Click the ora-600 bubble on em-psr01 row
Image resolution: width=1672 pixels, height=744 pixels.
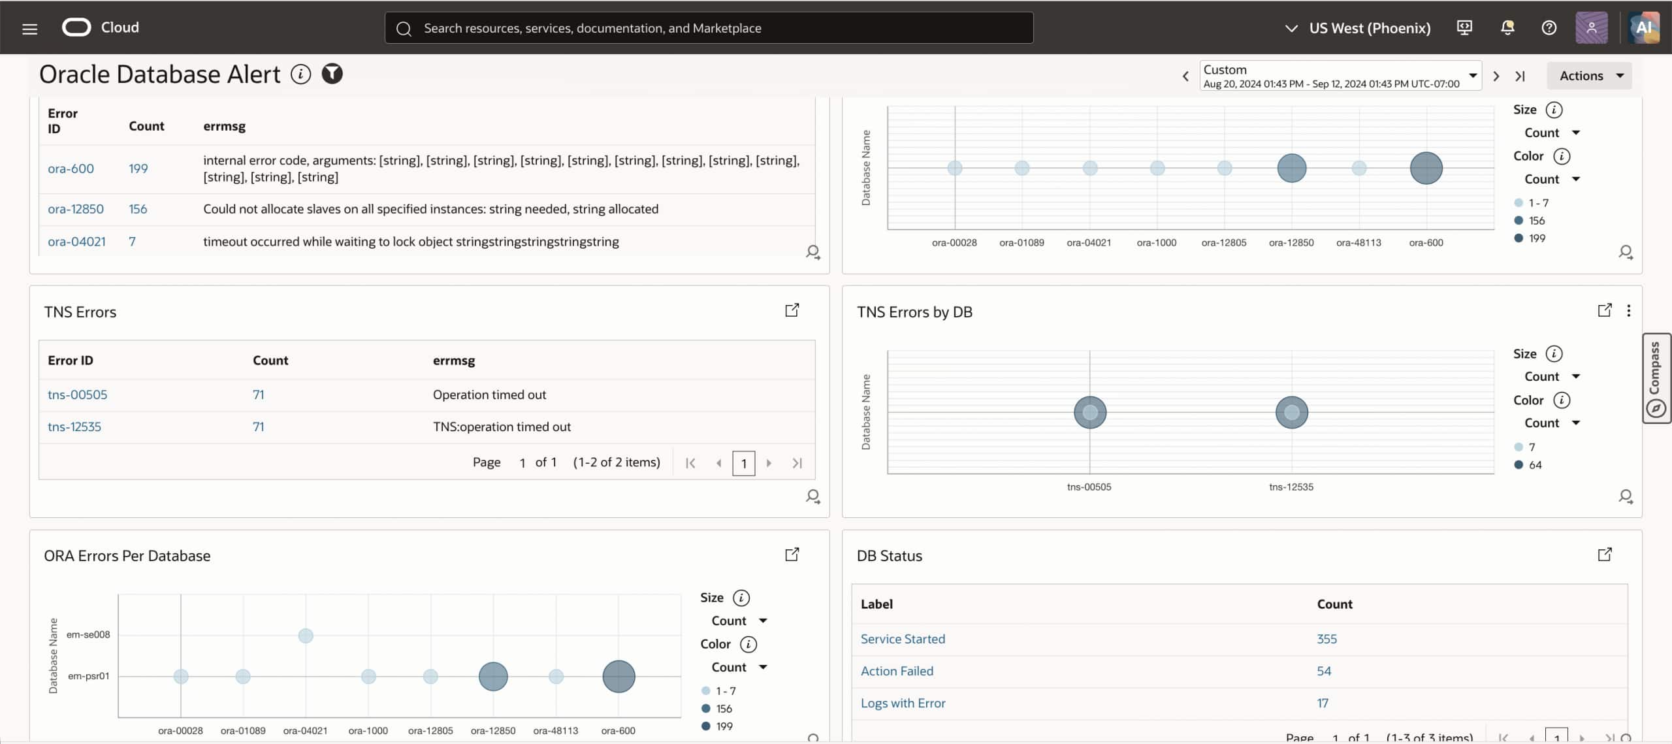click(x=619, y=676)
